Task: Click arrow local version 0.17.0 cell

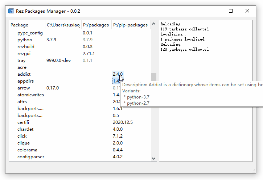Action: [53, 88]
